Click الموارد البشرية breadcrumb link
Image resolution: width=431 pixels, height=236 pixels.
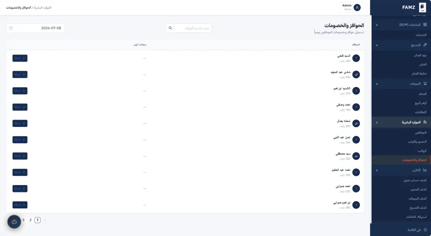[x=42, y=7]
